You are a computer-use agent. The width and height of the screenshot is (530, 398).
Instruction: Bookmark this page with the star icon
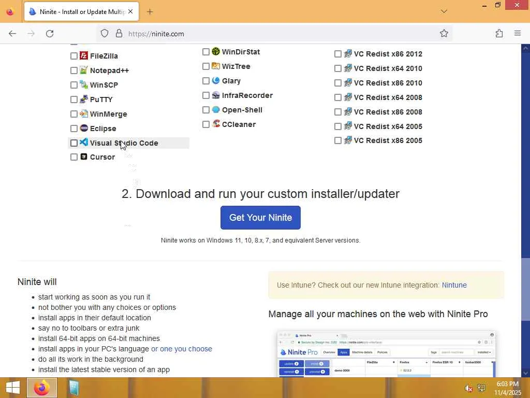pyautogui.click(x=444, y=33)
